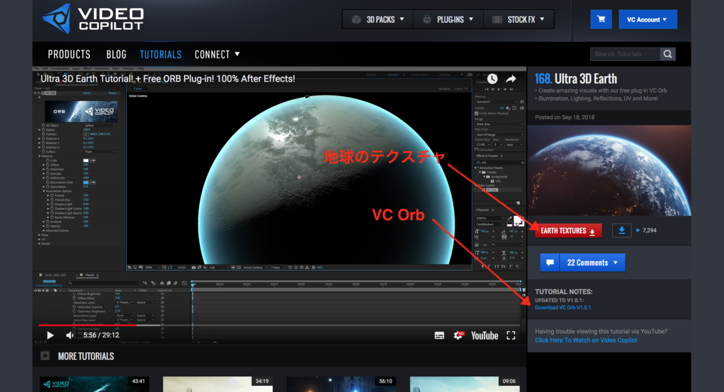This screenshot has height=392, width=724.
Task: Click Here To Watch on Video Copilot
Action: point(586,340)
